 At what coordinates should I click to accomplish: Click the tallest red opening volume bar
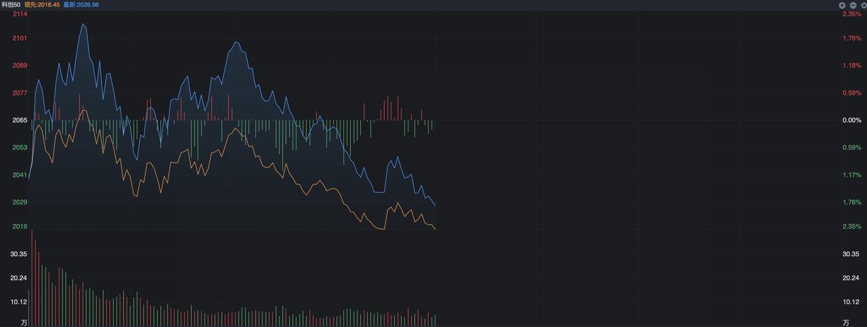tap(32, 278)
